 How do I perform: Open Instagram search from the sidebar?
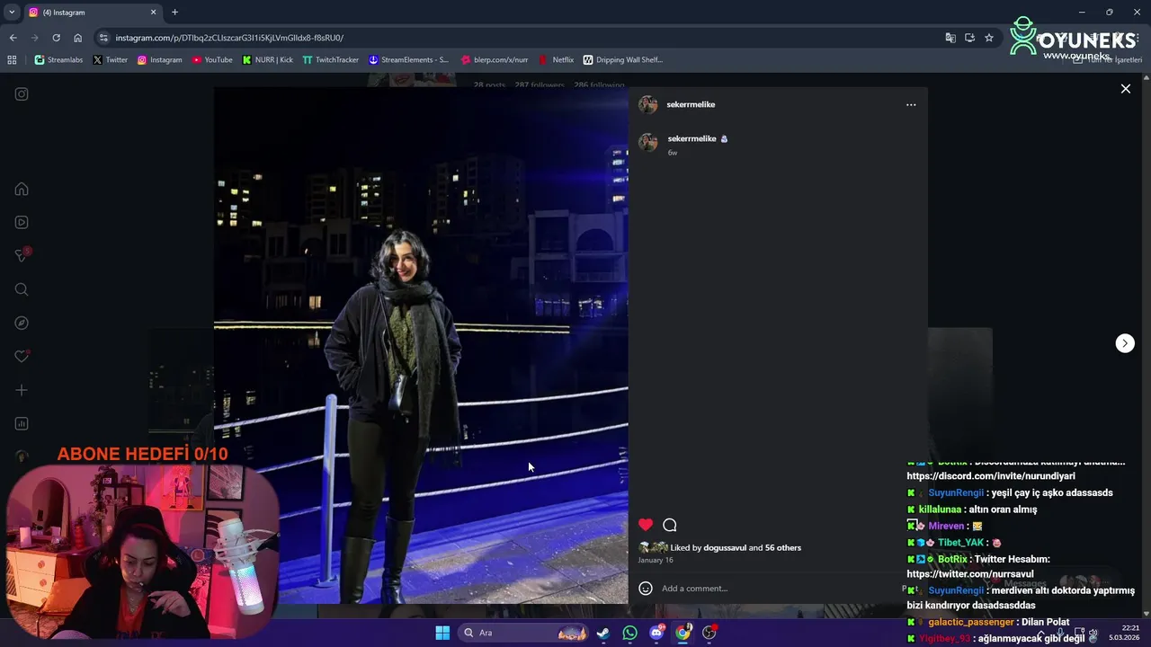[x=22, y=289]
